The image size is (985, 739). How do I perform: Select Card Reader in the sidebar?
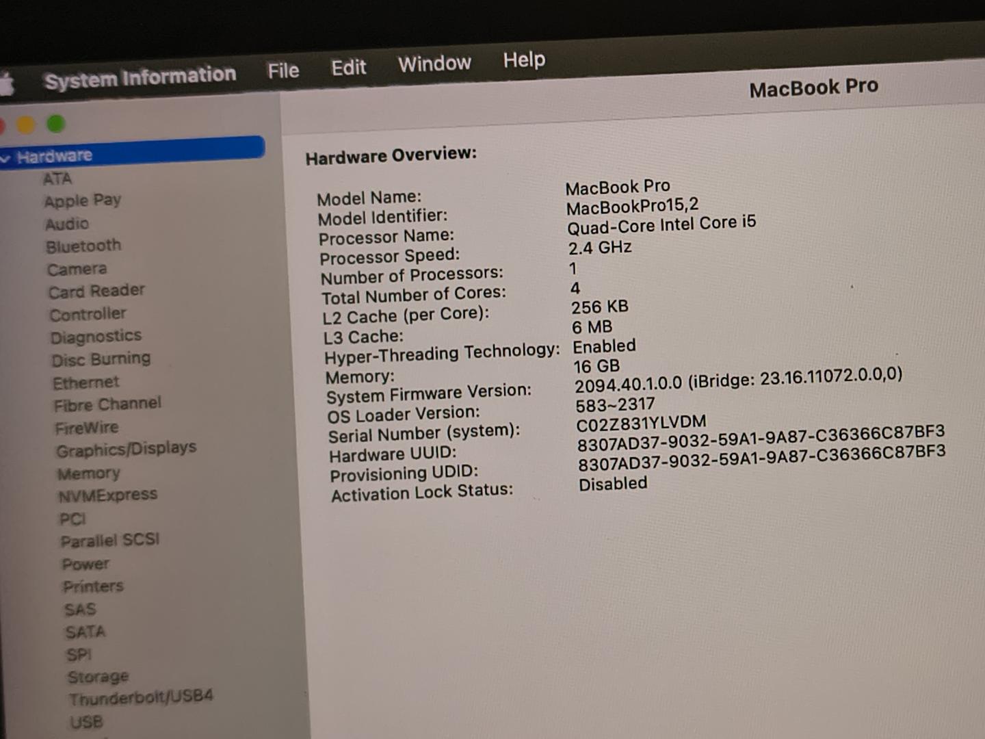pos(96,291)
